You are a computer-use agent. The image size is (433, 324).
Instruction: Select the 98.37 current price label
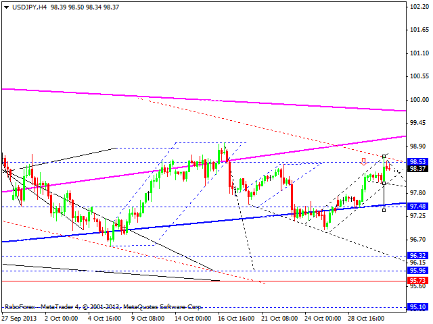pyautogui.click(x=417, y=168)
